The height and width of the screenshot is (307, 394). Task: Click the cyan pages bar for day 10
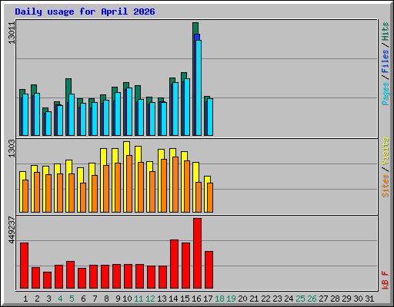(129, 111)
